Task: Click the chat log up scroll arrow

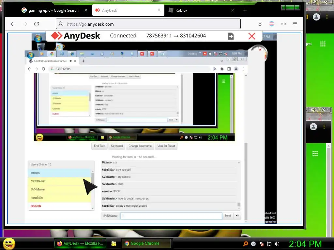Action: 239,163
